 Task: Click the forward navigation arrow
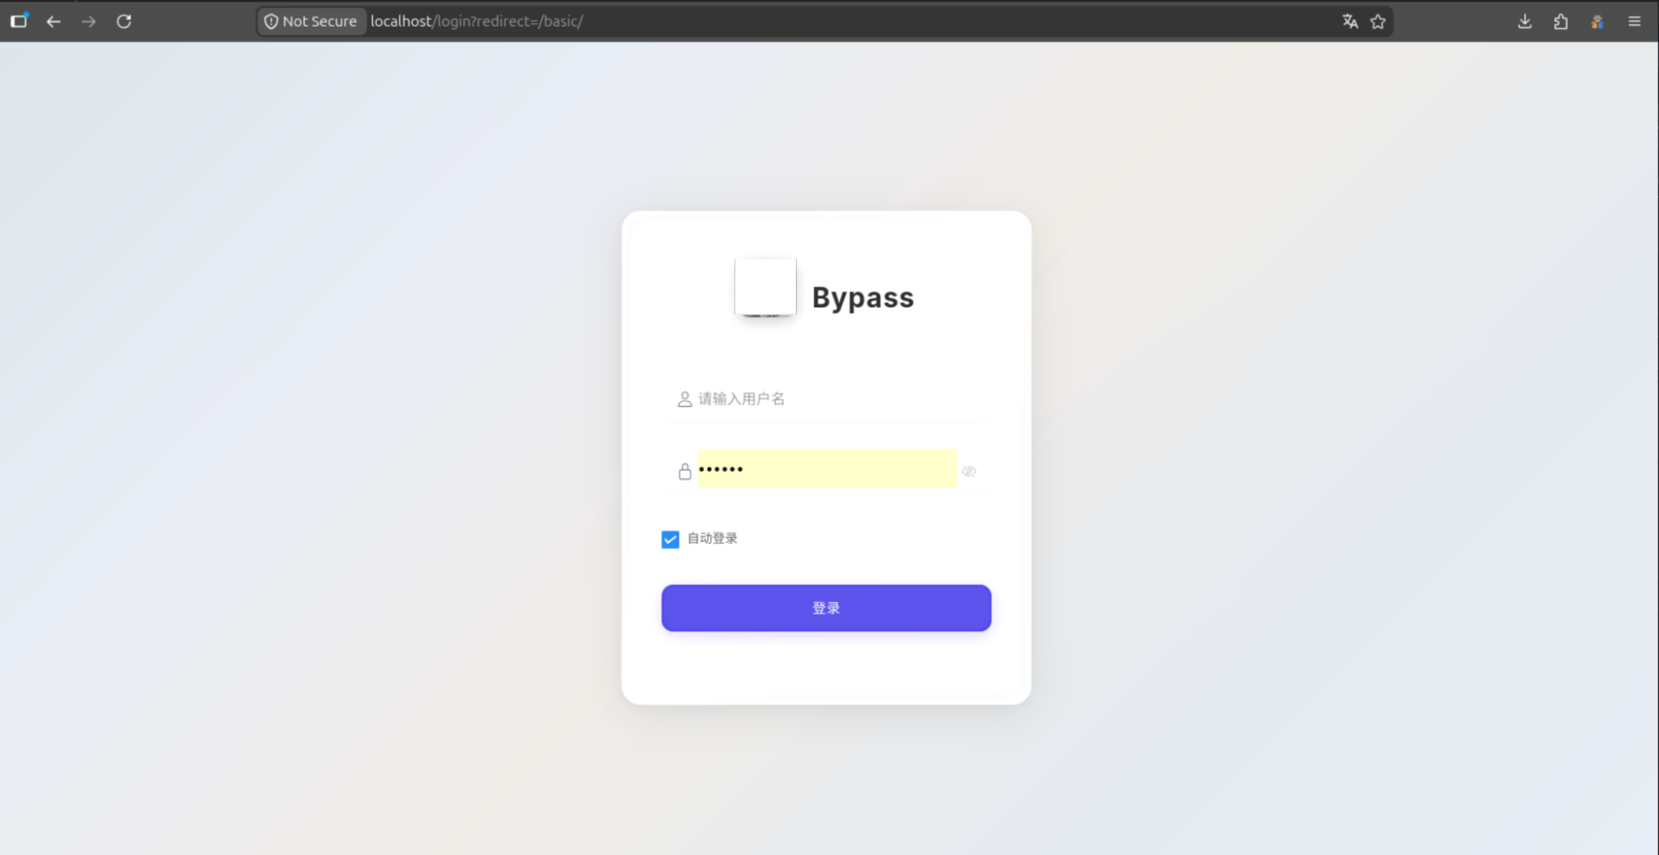[89, 22]
